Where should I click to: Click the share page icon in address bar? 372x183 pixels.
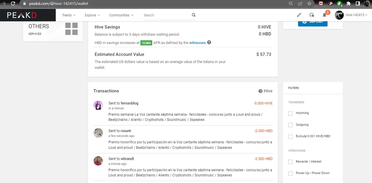tap(300, 3)
